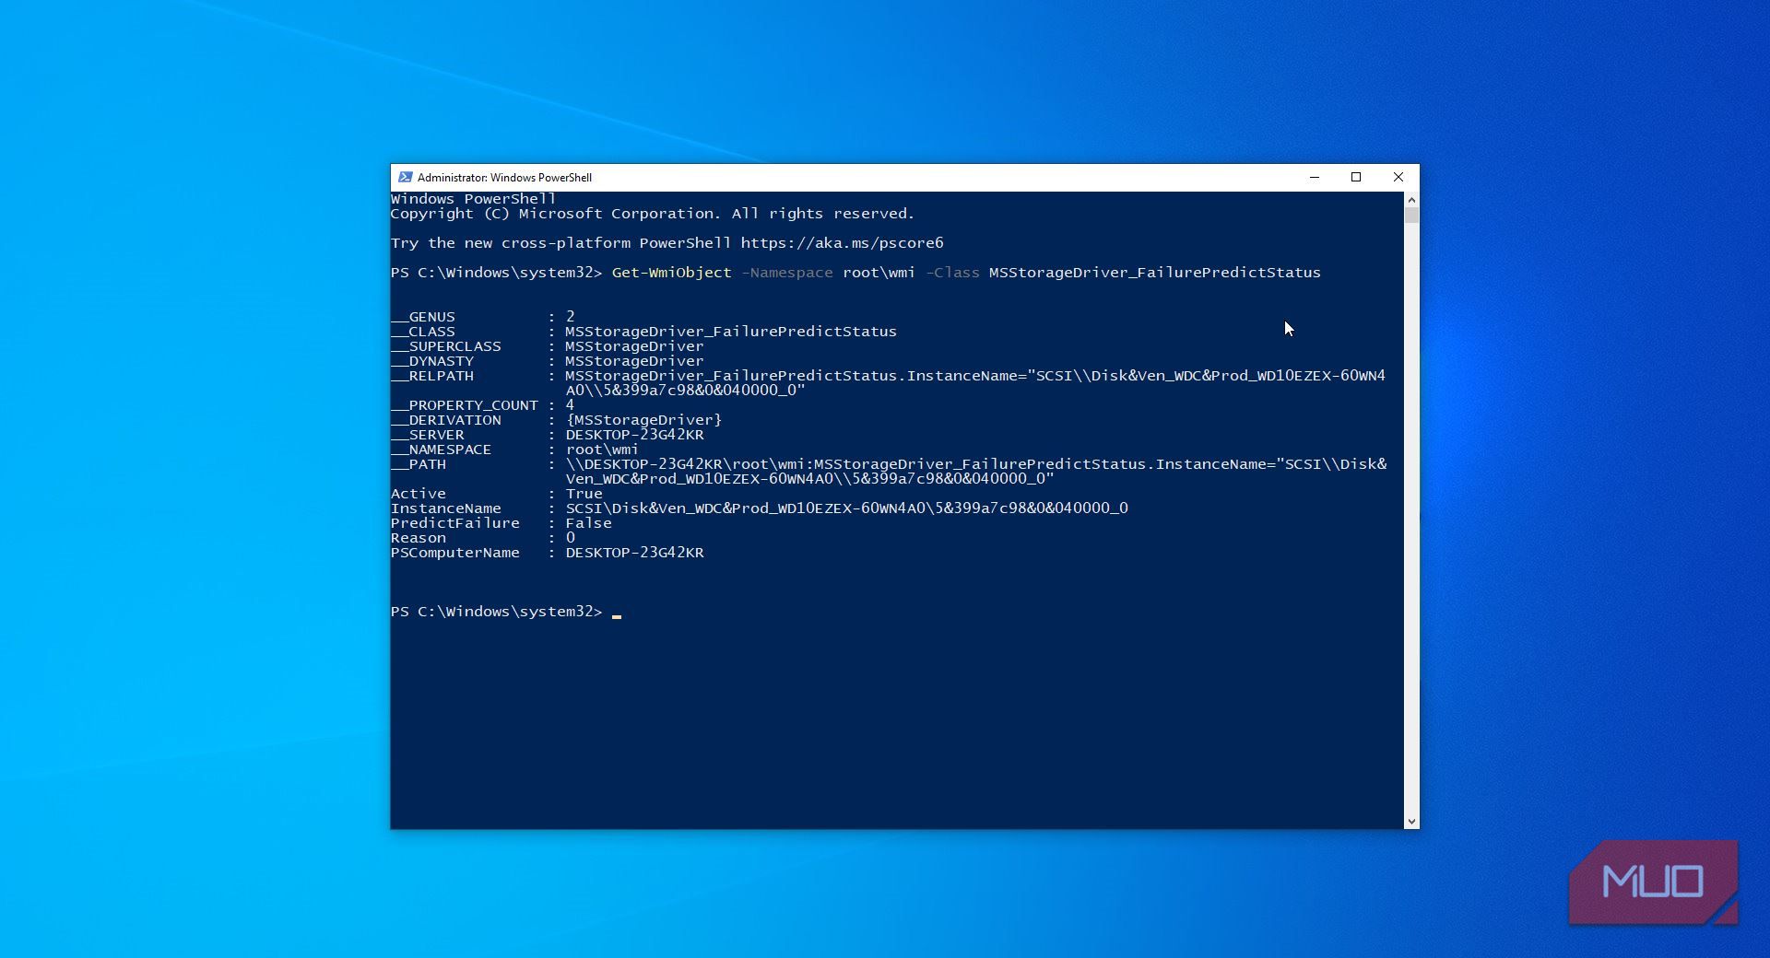
Task: Click the Get-WmiObject command text
Action: [x=671, y=273]
